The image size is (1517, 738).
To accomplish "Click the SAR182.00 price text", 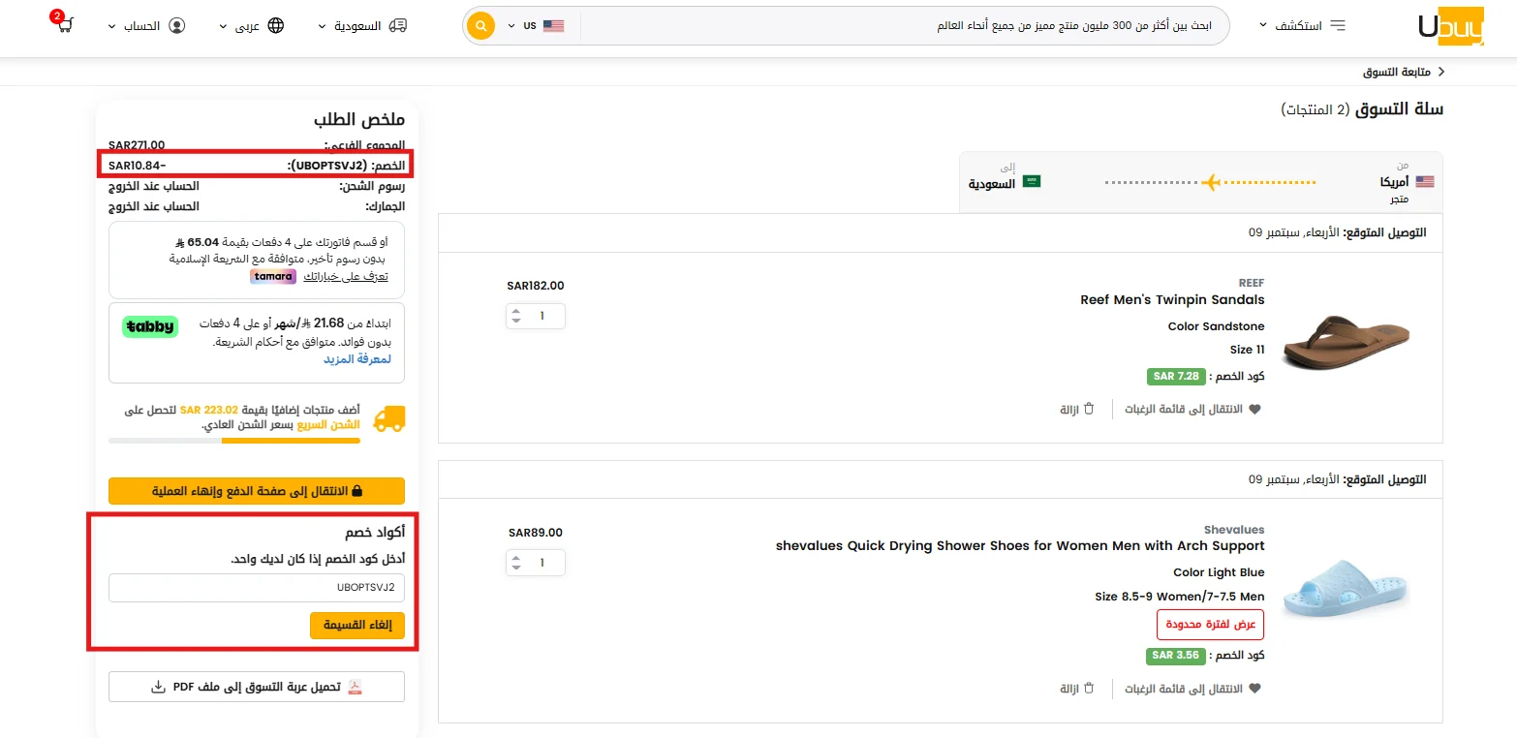I will click(x=536, y=286).
